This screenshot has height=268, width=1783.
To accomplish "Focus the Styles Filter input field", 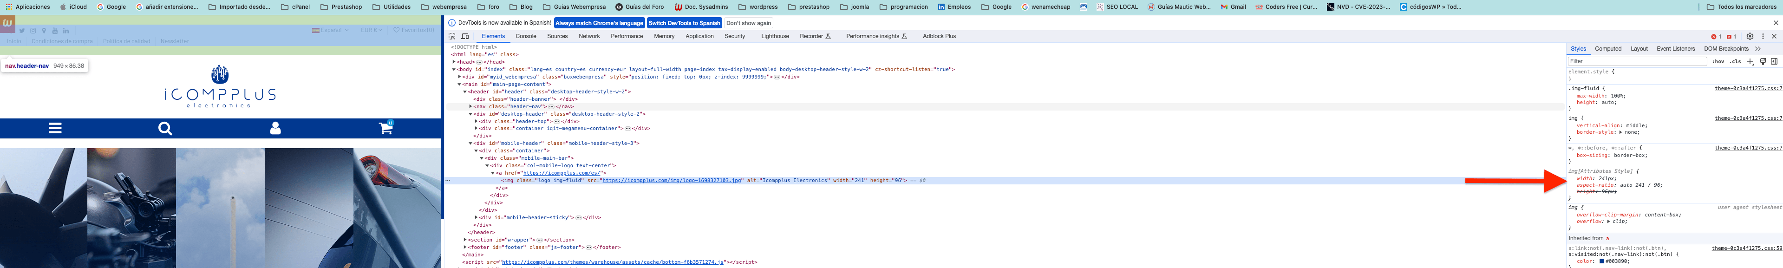I will point(1637,62).
